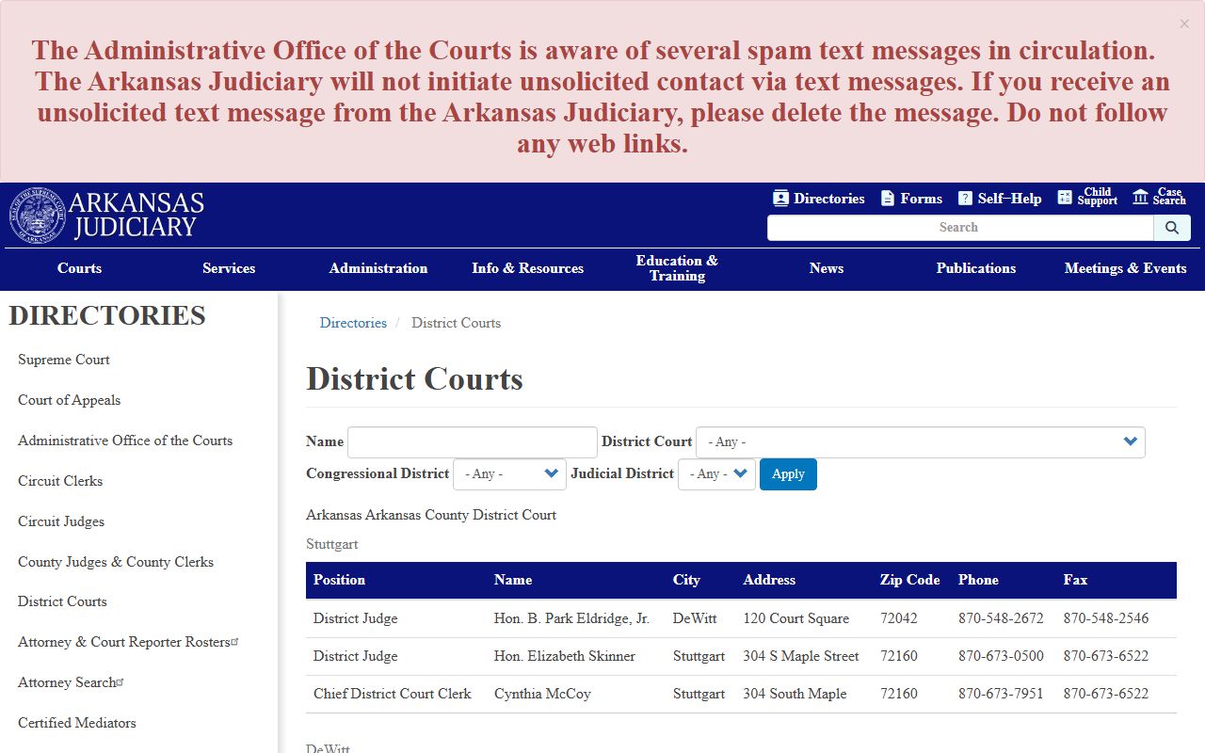Viewport: 1205px width, 753px height.
Task: Click the Stuttgart location label above table
Action: 332,544
